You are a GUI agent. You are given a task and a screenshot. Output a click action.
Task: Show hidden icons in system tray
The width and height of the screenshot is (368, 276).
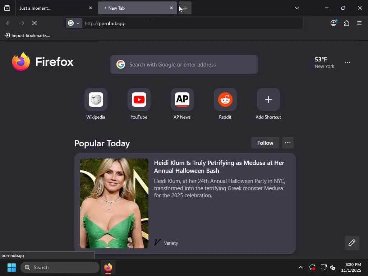[x=301, y=267]
